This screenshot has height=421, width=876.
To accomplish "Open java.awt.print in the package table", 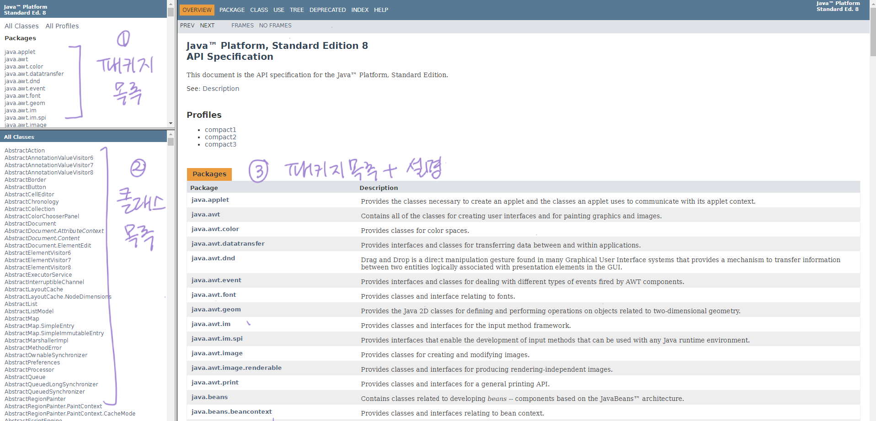I will pos(215,383).
